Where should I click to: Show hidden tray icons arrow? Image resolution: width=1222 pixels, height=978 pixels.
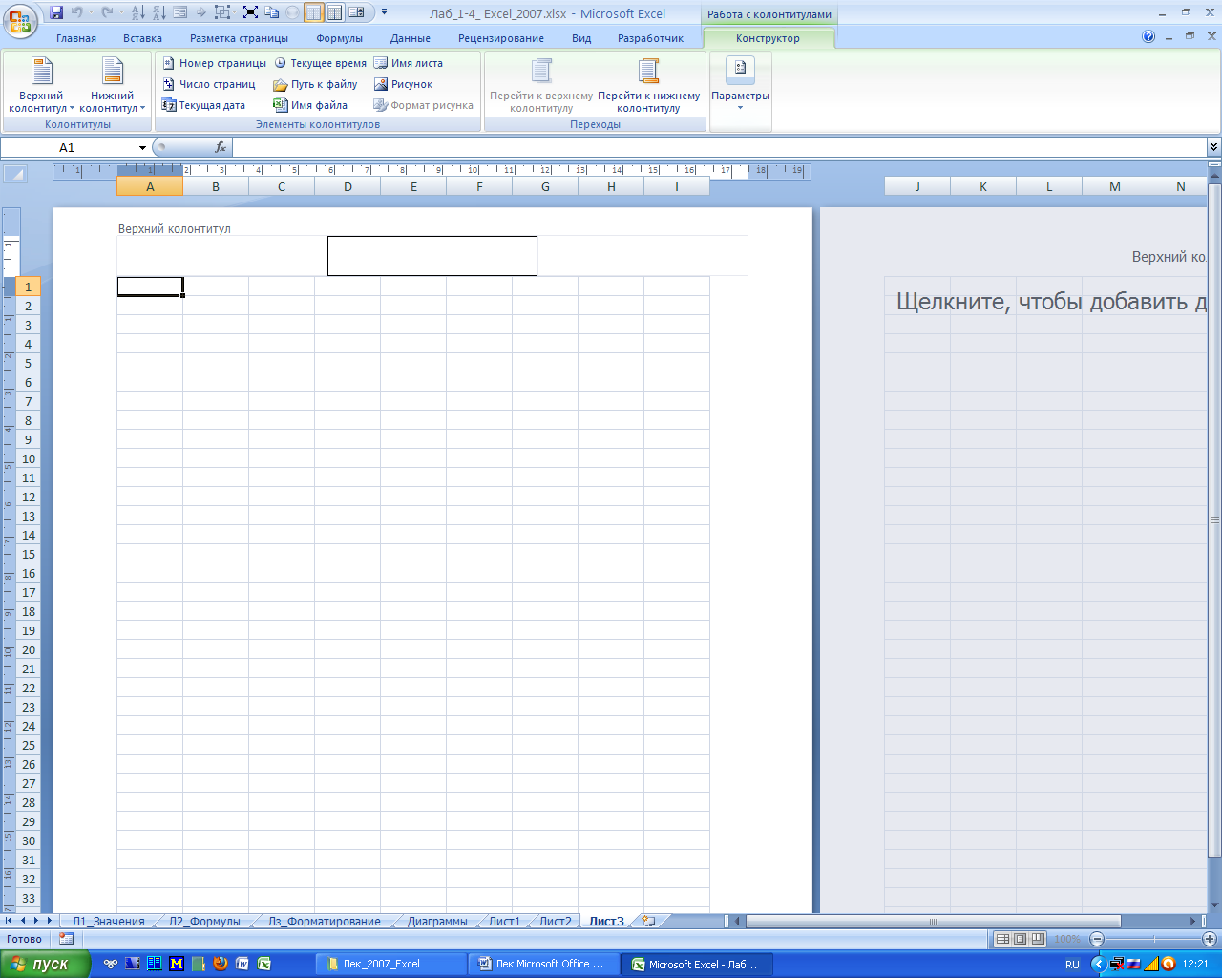tap(1098, 965)
